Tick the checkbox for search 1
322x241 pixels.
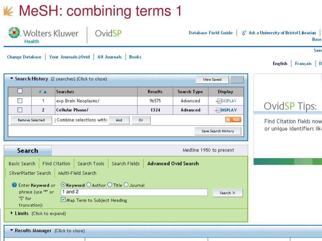20,101
